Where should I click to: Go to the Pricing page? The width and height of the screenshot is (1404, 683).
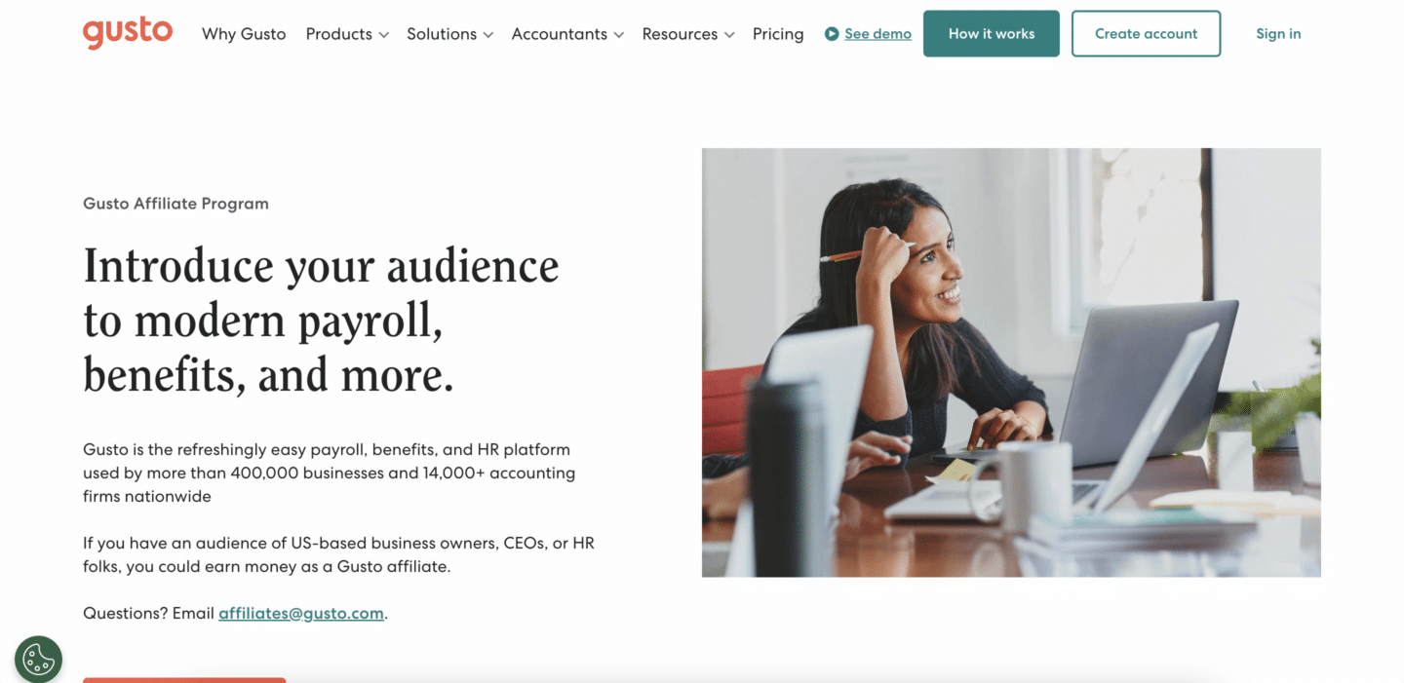click(778, 34)
